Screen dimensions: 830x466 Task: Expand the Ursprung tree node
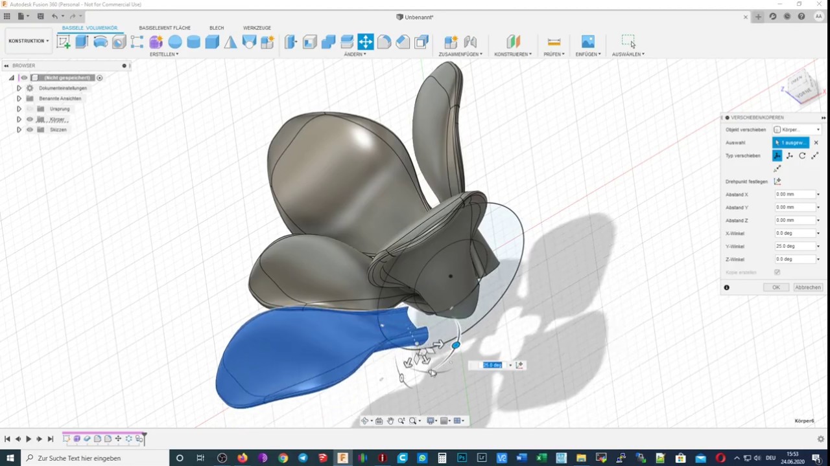tap(19, 109)
